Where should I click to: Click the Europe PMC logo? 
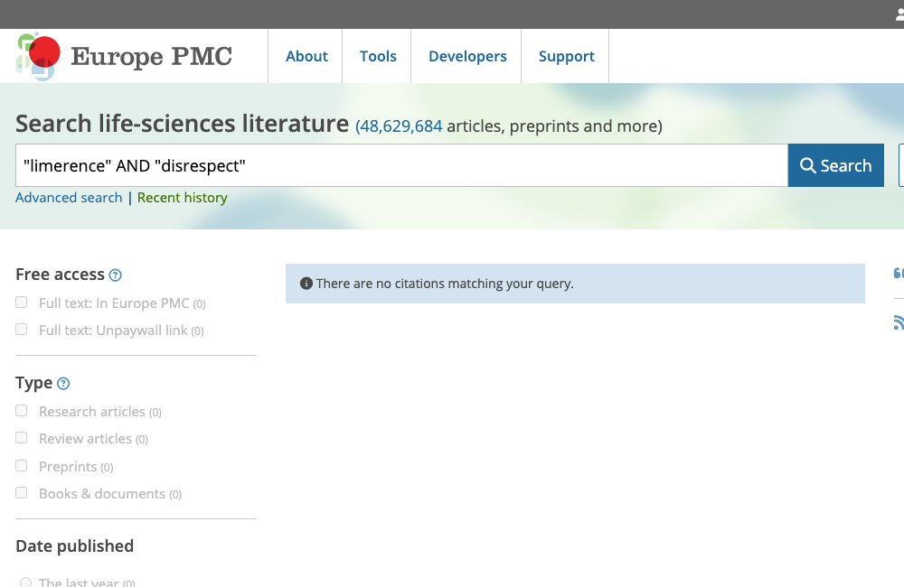(124, 56)
